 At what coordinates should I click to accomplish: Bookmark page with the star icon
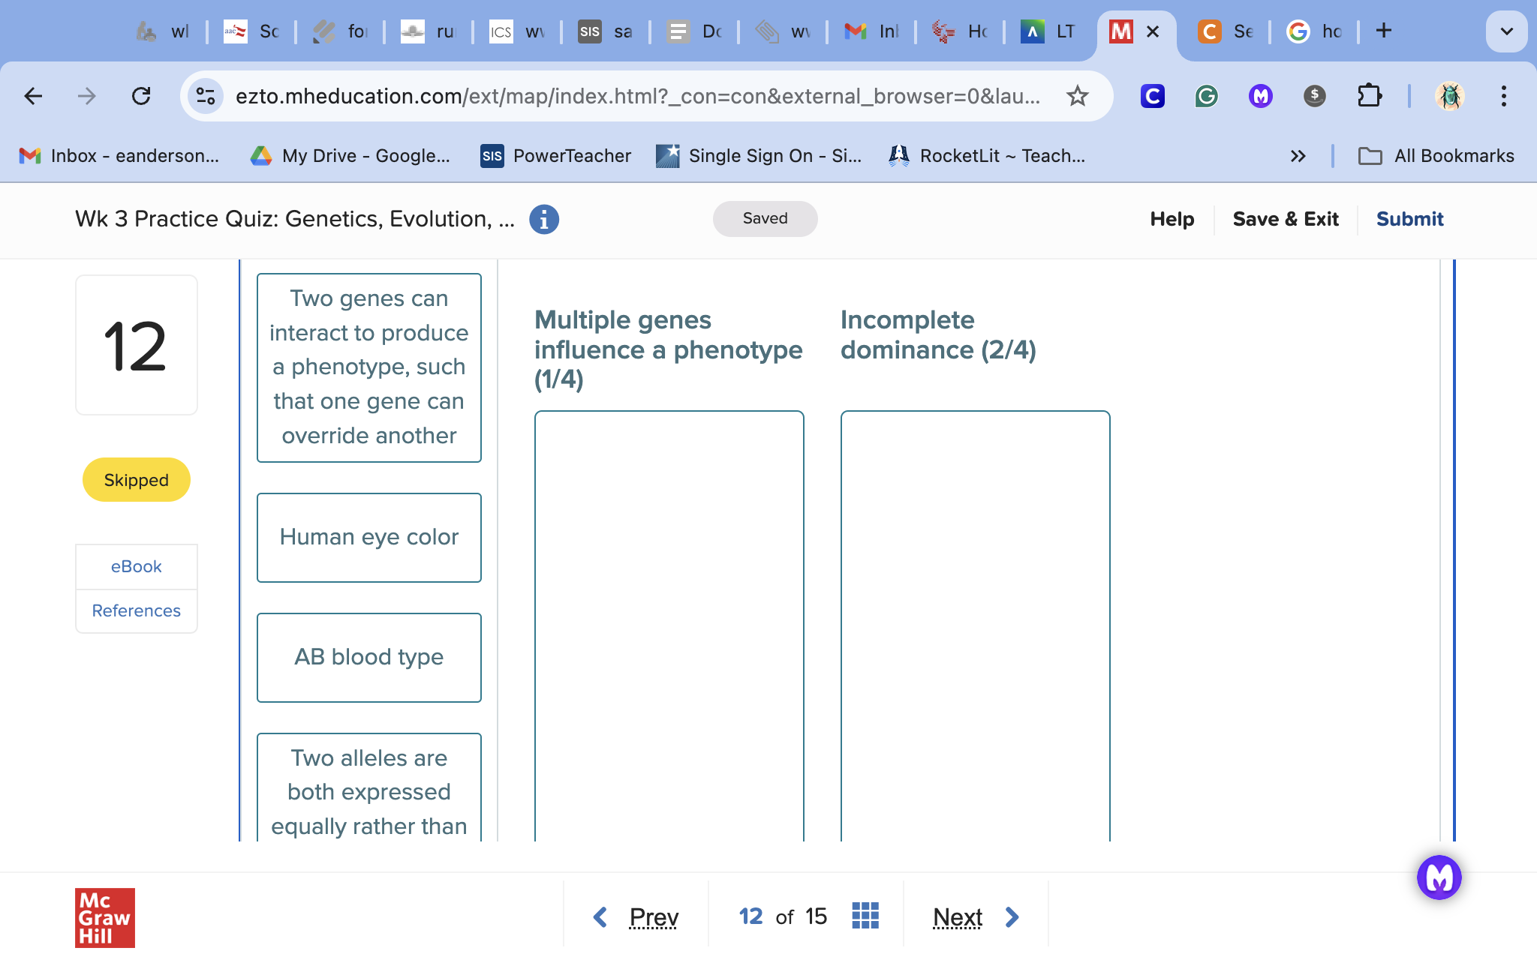click(1077, 96)
